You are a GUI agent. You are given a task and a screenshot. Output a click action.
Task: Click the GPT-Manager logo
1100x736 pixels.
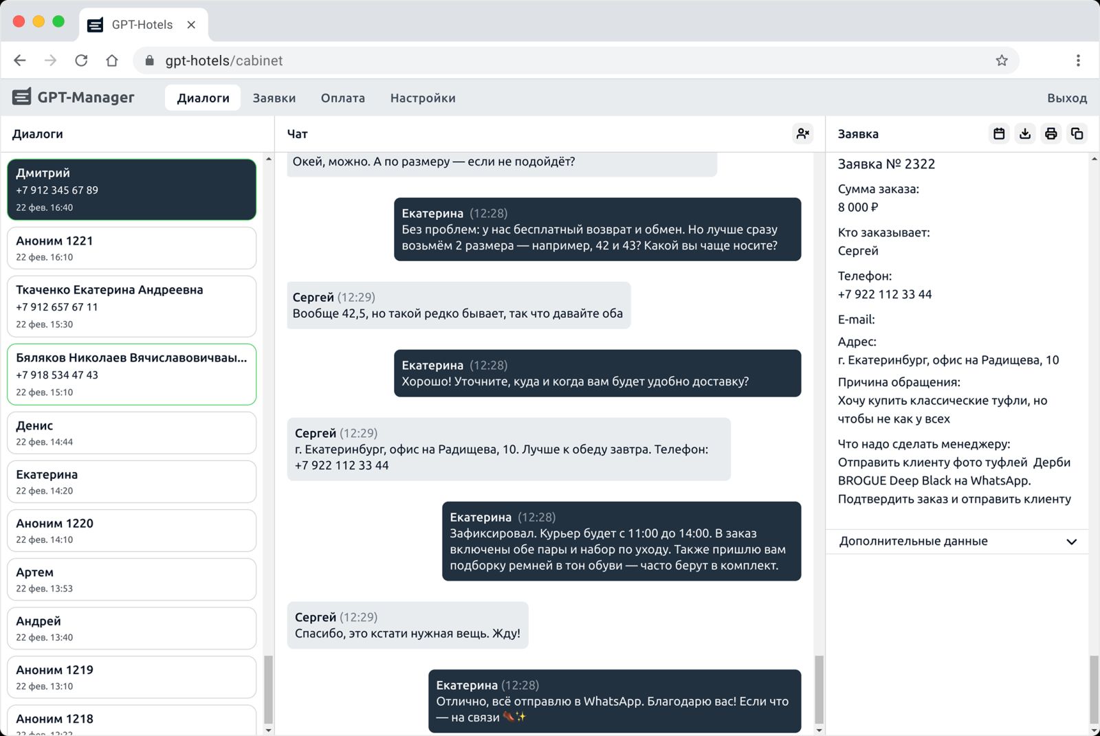click(74, 98)
